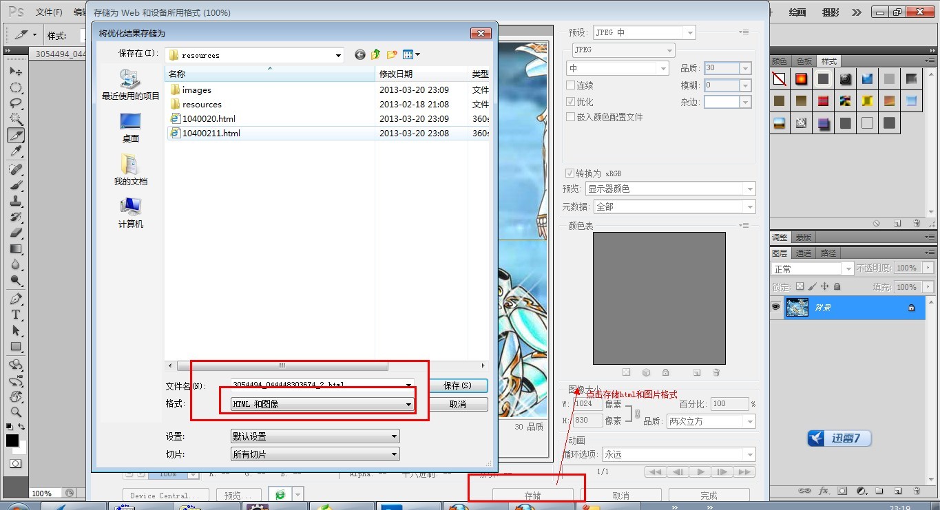Screen dimensions: 940x510
Task: Toggle lock transparent pixels in Layers panel
Action: pos(800,286)
